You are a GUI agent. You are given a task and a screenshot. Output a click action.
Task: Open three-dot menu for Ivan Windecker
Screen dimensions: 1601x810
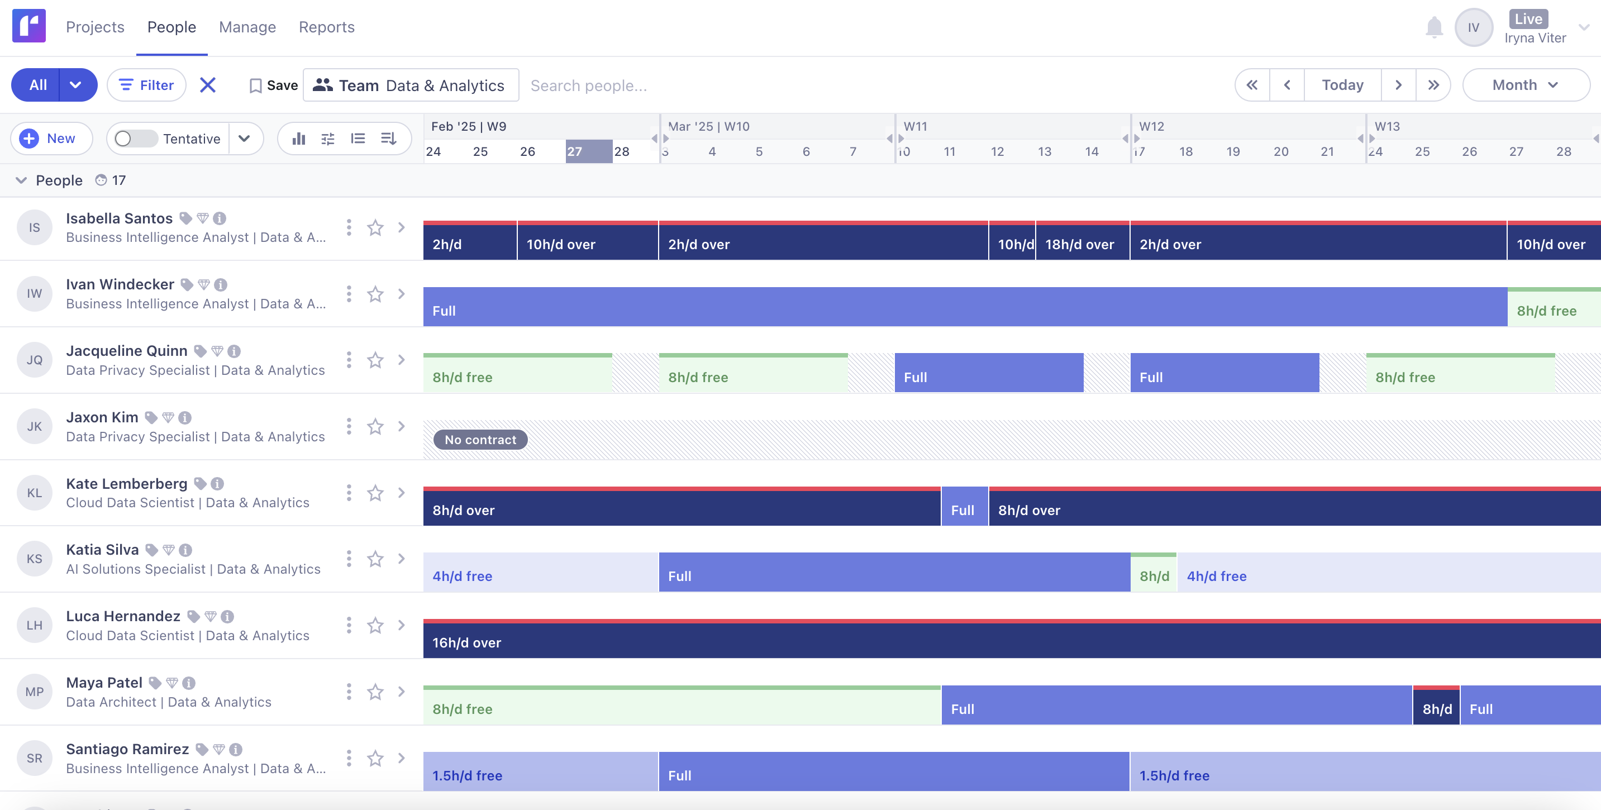[349, 294]
